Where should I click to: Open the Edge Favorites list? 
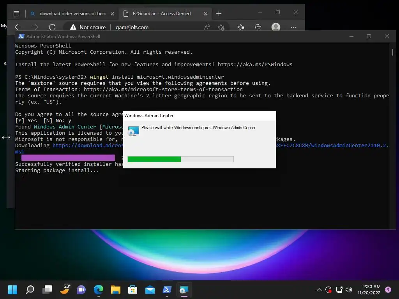pos(241,27)
